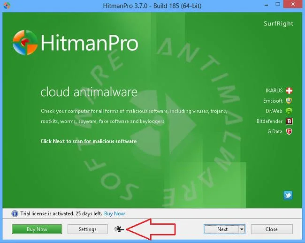
Task: Click the blue info icon by trial notice
Action: (15, 213)
